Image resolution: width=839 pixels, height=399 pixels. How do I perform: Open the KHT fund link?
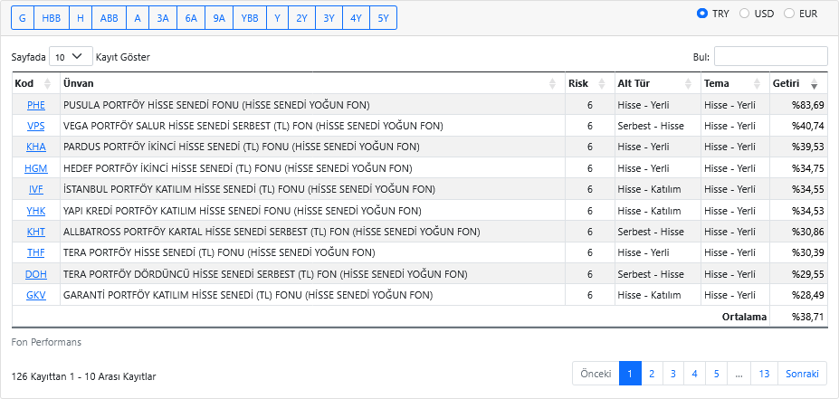tap(36, 232)
